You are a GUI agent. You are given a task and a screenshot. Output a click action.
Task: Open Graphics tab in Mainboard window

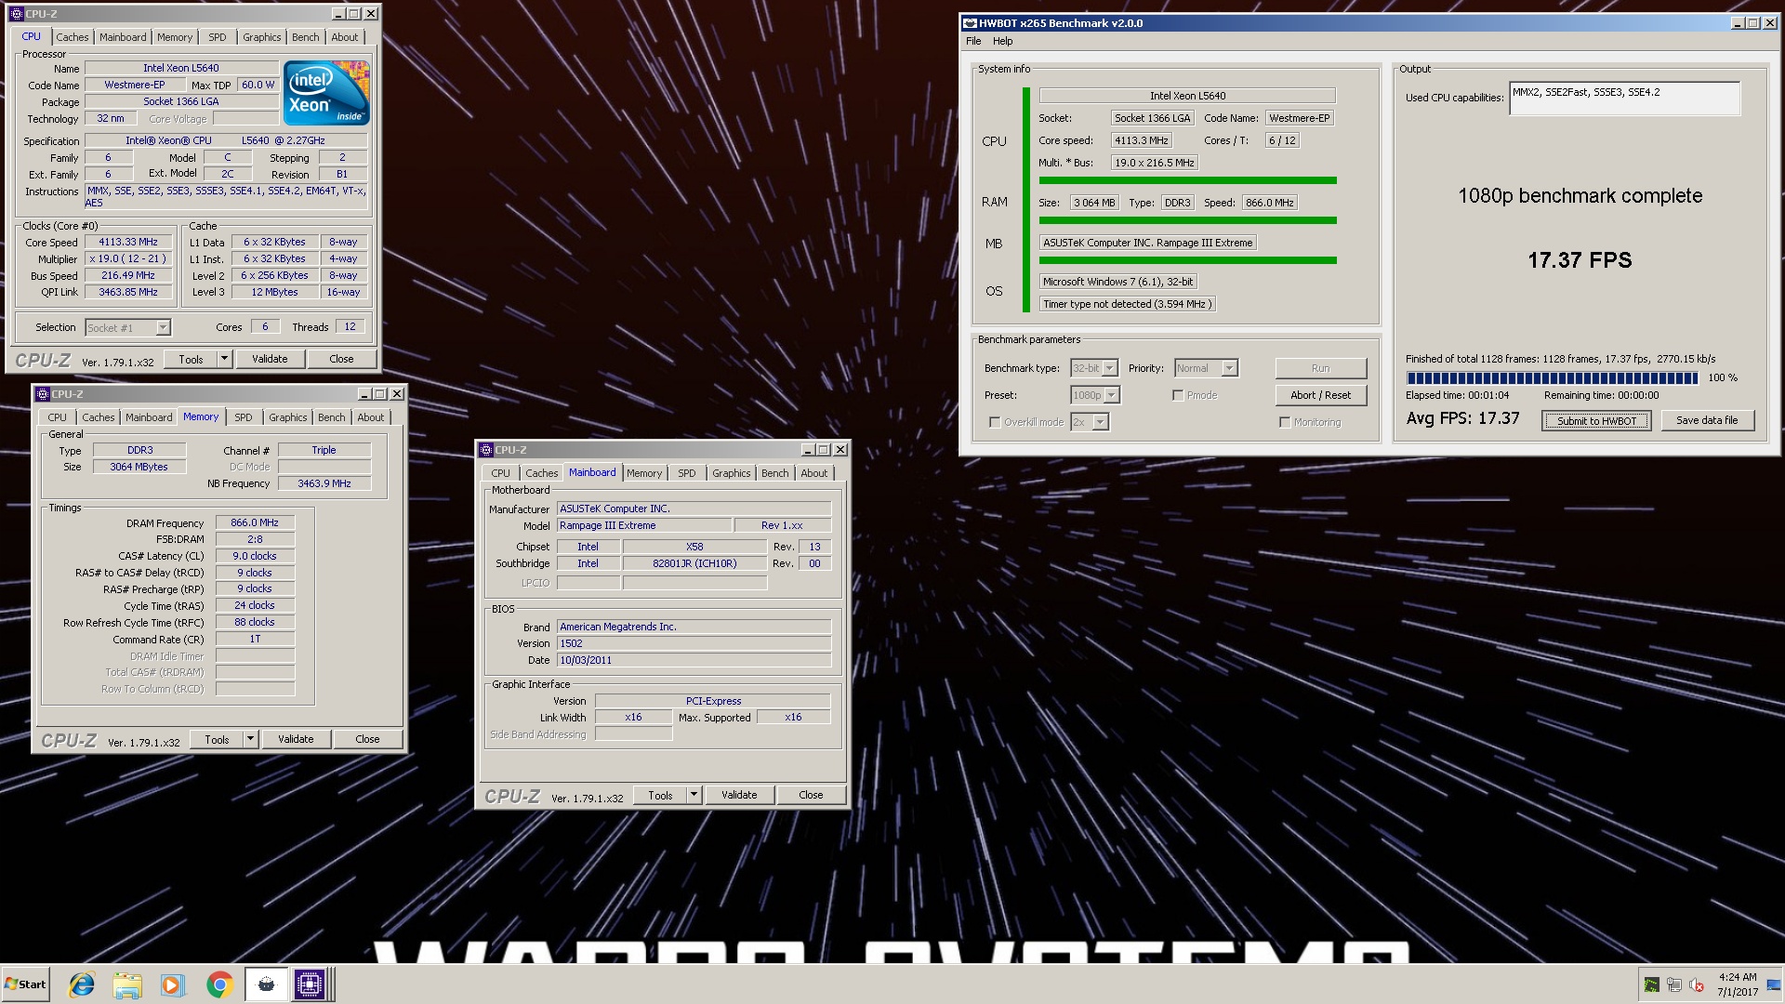(731, 473)
